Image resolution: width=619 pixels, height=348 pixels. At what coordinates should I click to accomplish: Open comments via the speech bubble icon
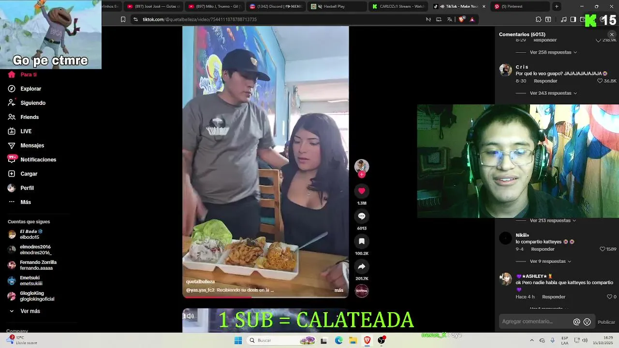[361, 216]
